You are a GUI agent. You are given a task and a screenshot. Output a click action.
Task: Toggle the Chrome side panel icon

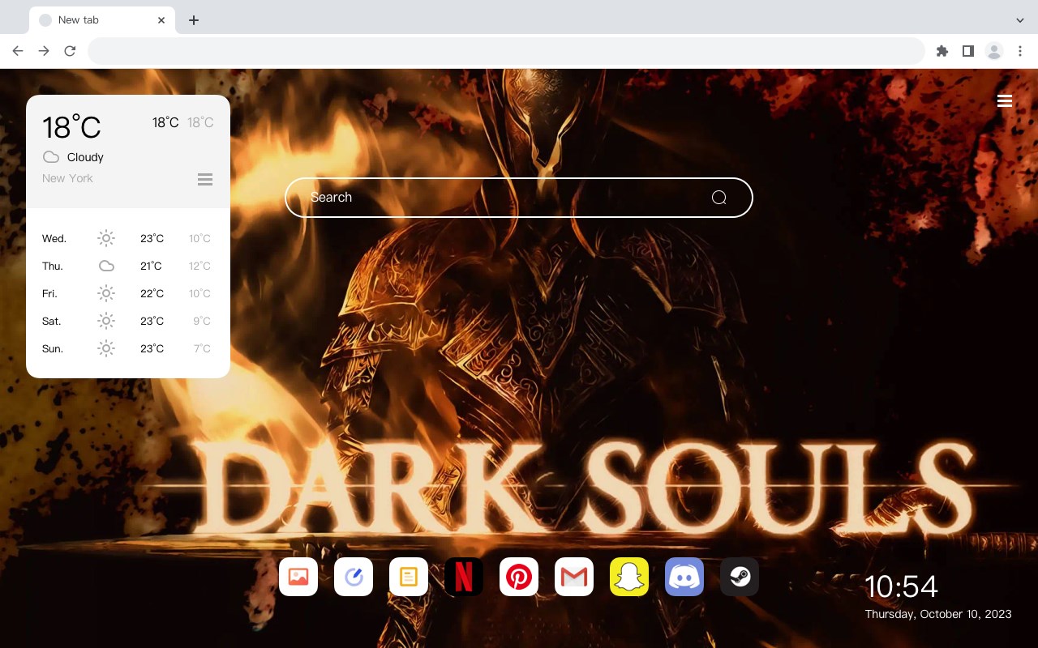(967, 51)
